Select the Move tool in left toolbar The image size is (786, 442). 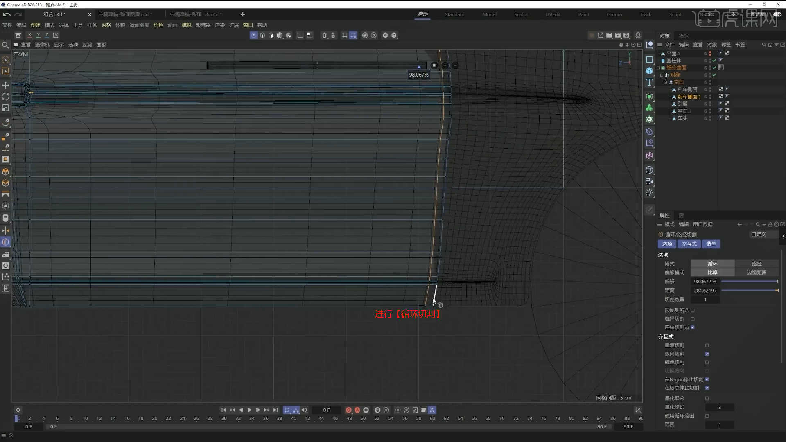5,85
